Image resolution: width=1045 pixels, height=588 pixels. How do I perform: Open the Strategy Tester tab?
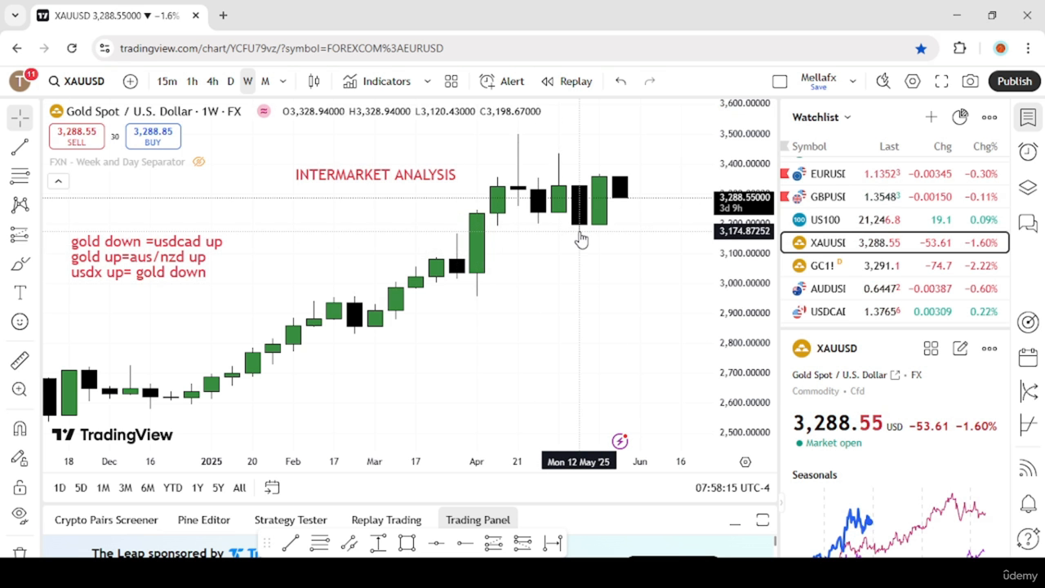click(291, 519)
